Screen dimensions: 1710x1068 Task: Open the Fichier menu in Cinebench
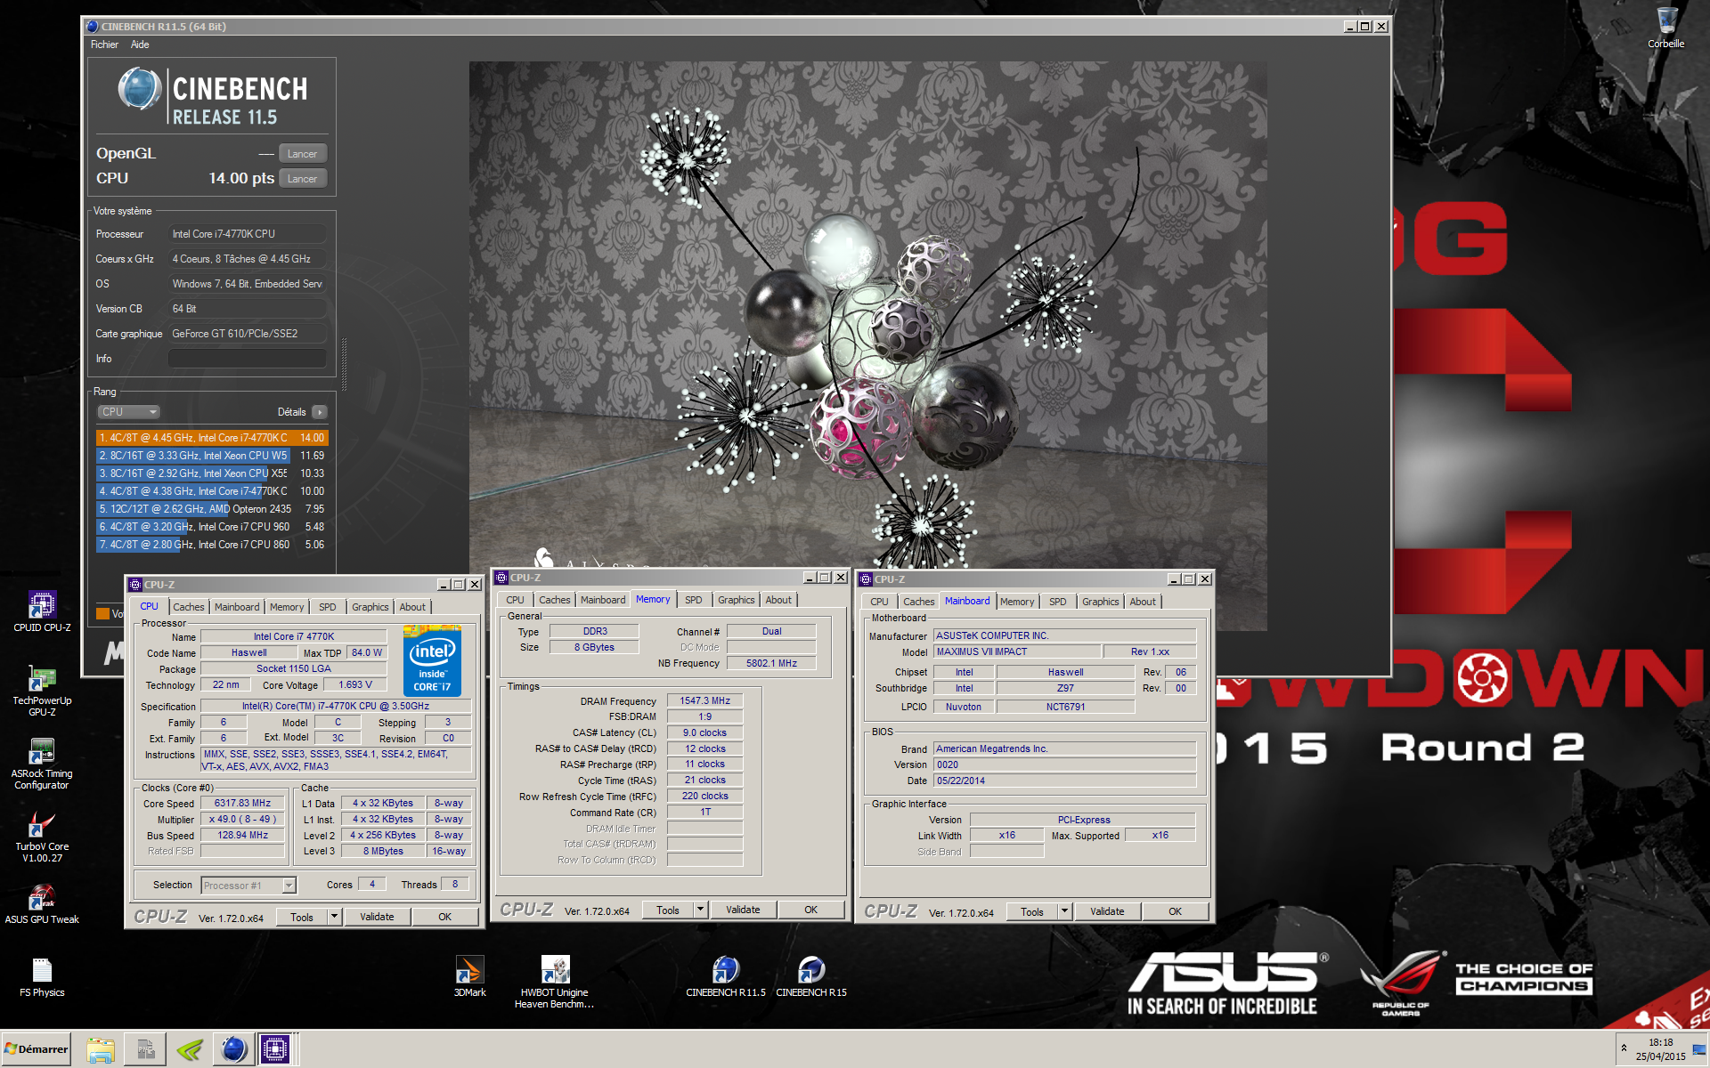tap(104, 44)
